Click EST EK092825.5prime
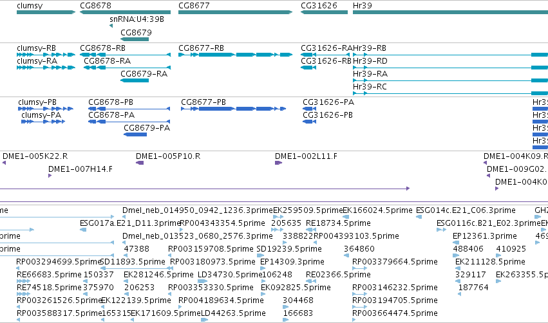 [x=296, y=288]
